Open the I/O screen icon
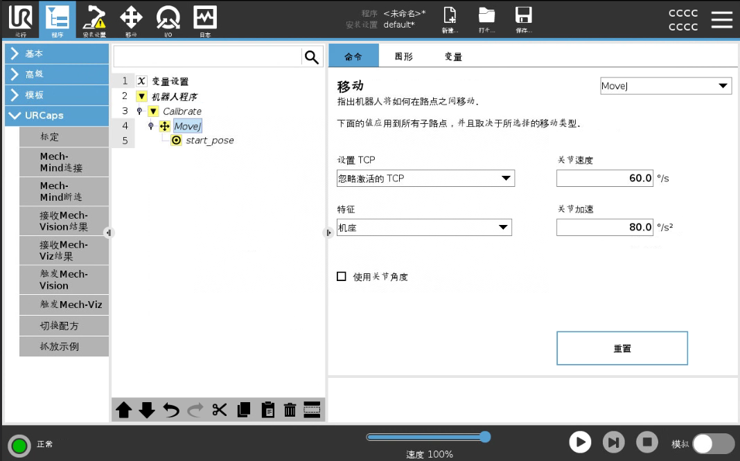The width and height of the screenshot is (740, 461). point(168,19)
